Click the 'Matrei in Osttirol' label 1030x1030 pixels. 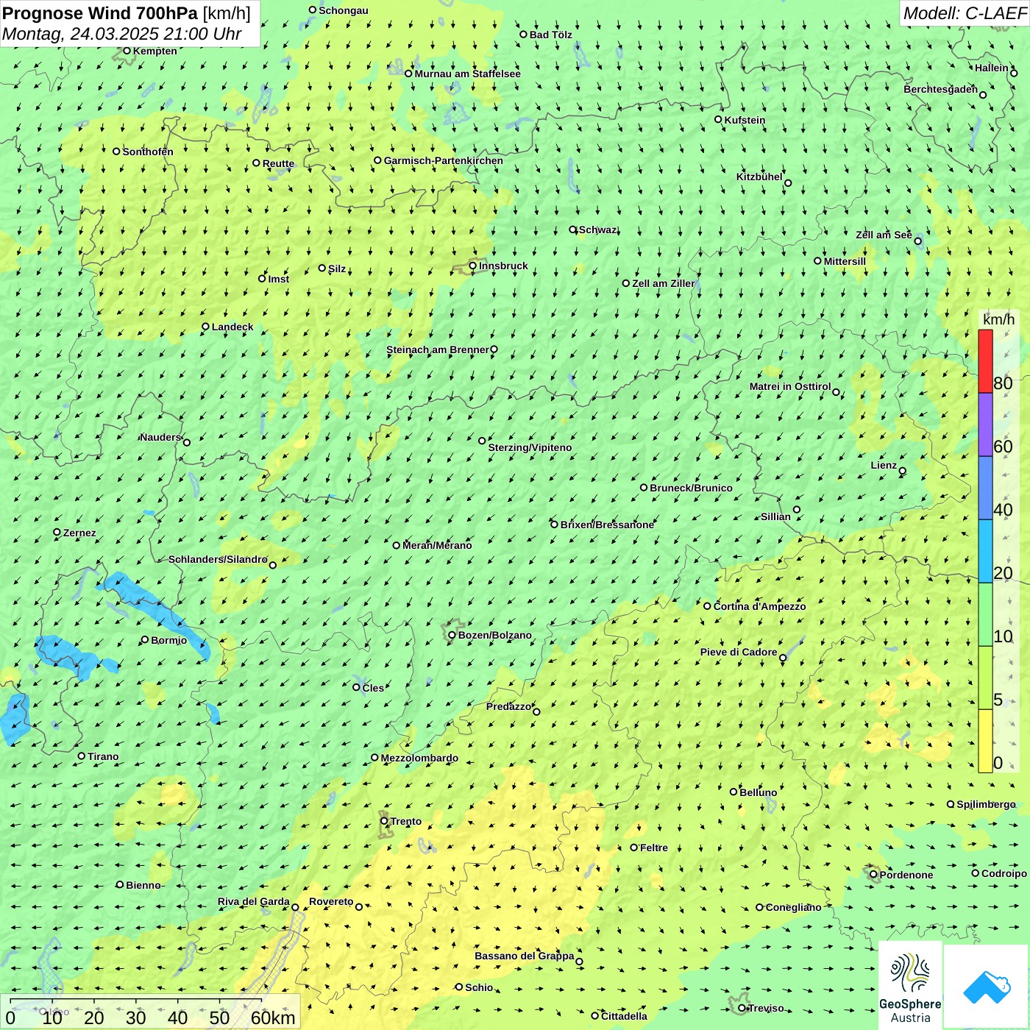(790, 386)
